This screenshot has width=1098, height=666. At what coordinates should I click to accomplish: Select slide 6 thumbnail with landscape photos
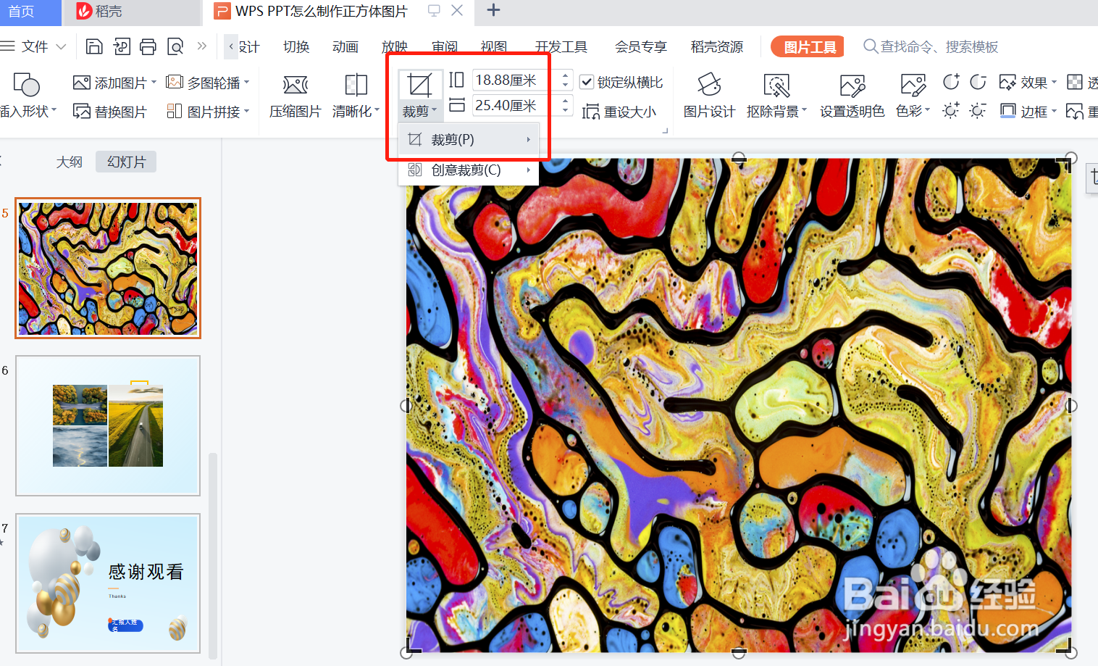pos(108,425)
